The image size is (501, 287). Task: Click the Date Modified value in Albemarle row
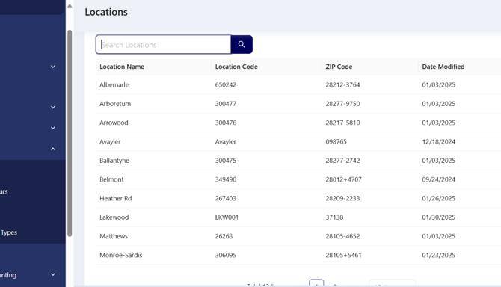[x=438, y=85]
